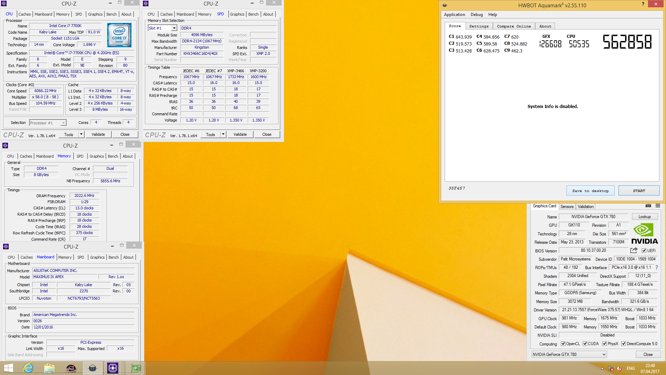The width and height of the screenshot is (666, 375).
Task: Open Bench tab in CPU-Z Mainboard window
Action: pos(113,257)
